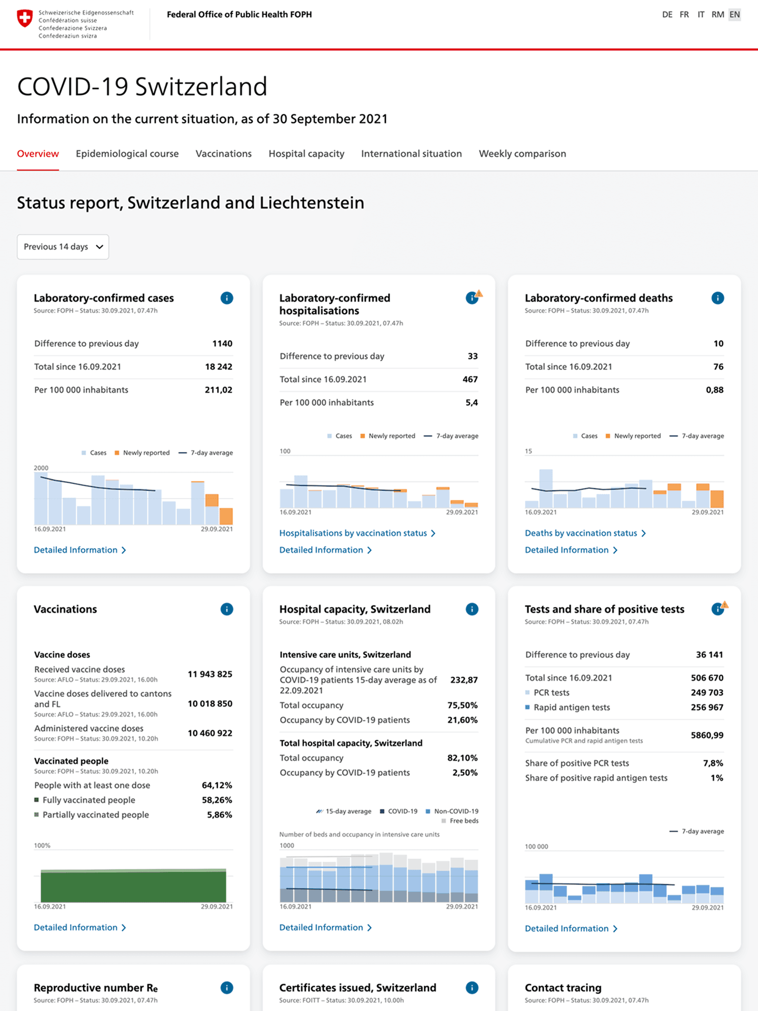
Task: Switch language to DE
Action: [667, 15]
